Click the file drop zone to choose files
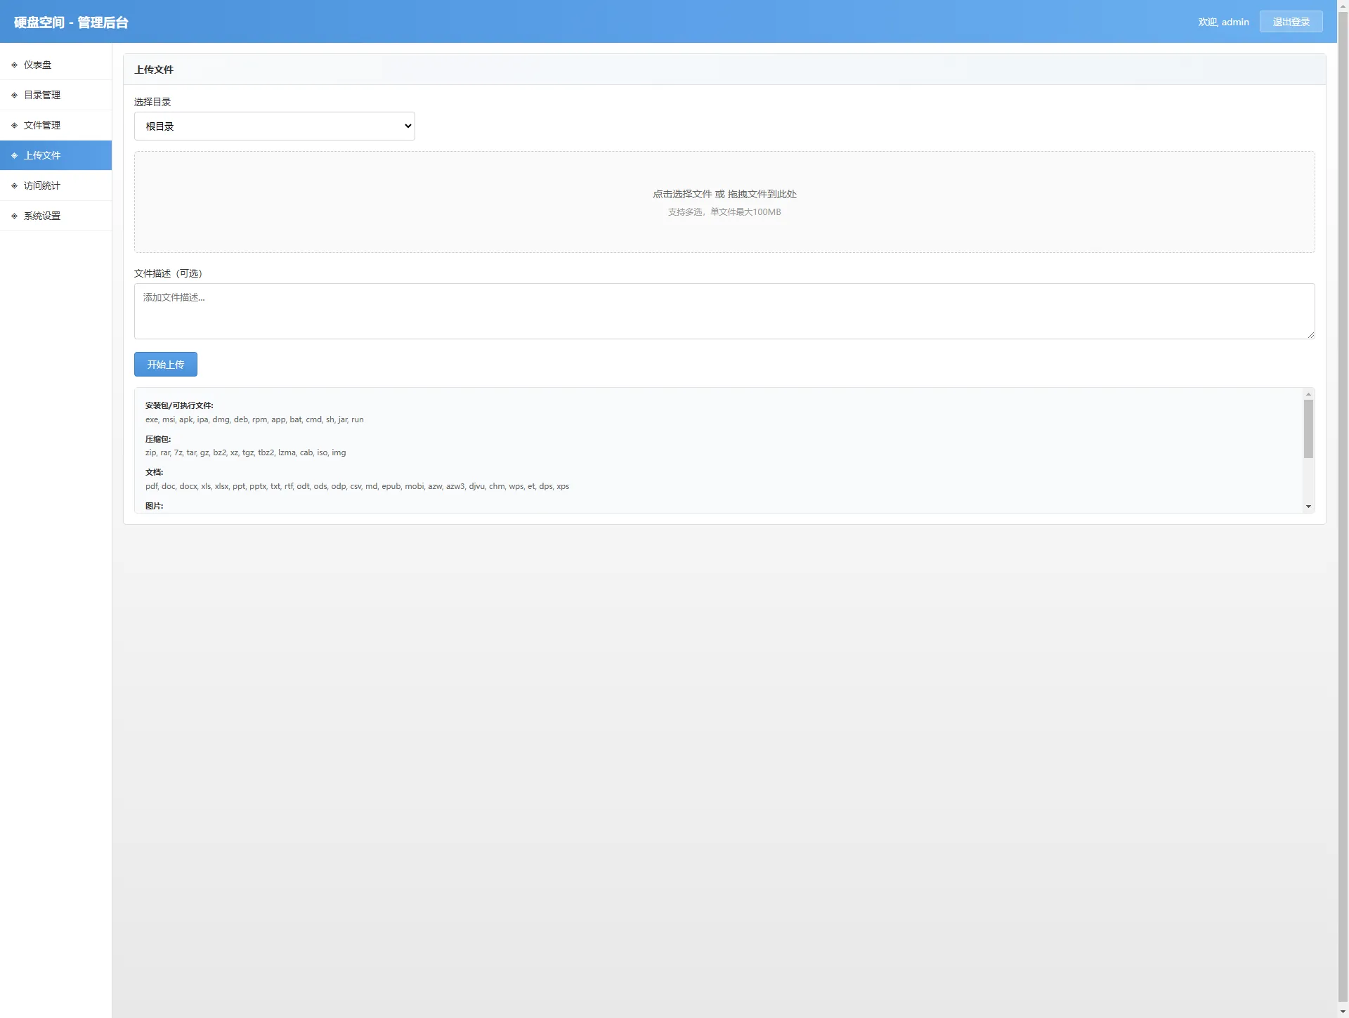Screen dimensions: 1349x1018 724,202
